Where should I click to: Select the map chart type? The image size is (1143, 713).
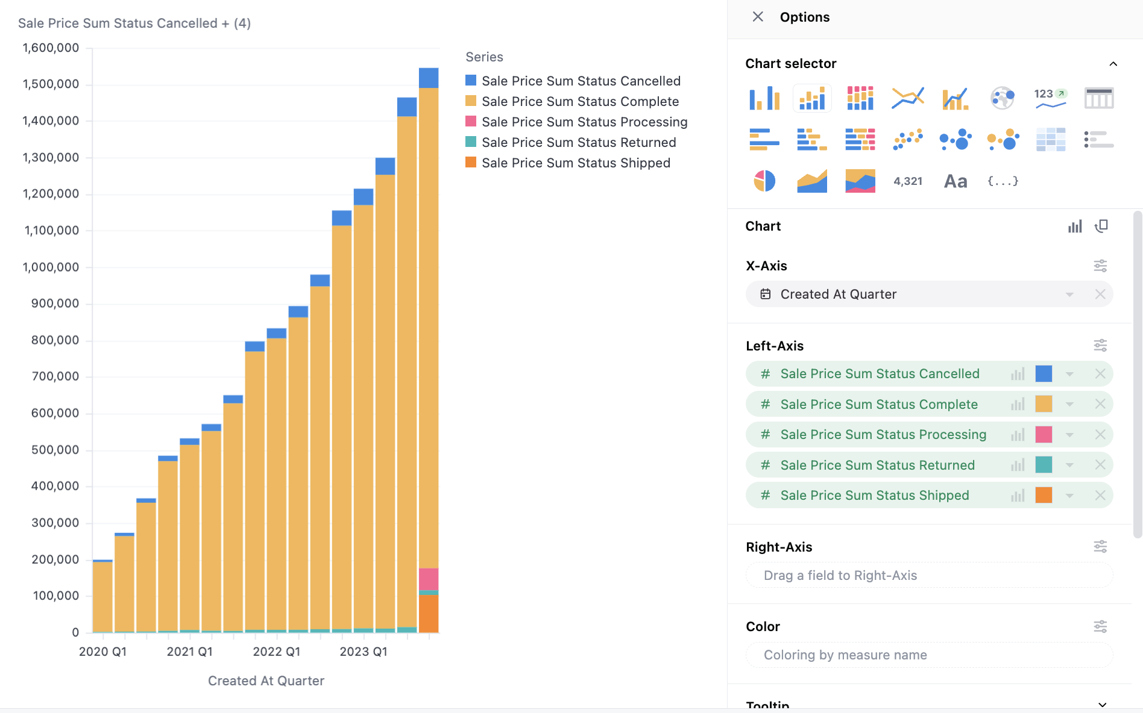click(1002, 98)
